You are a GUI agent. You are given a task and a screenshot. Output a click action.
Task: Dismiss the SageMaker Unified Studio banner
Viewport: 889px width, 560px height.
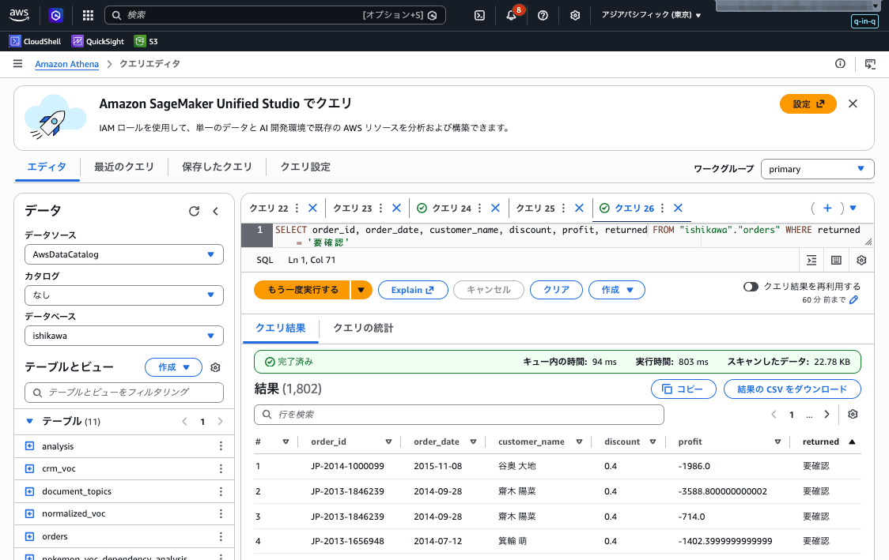[853, 104]
